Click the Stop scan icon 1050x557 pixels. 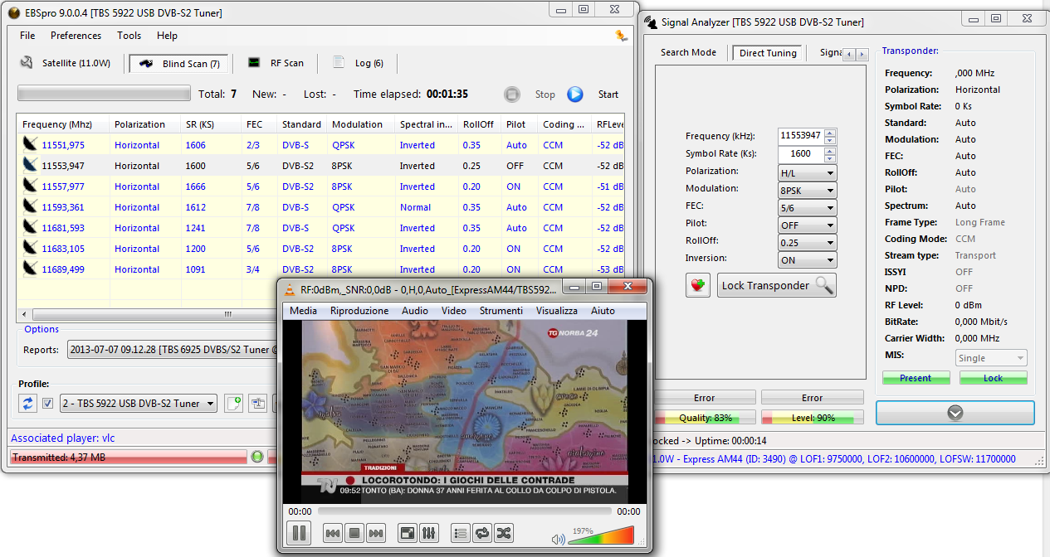512,94
